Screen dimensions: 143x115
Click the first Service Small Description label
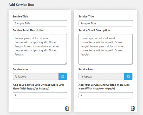[x=29, y=30]
